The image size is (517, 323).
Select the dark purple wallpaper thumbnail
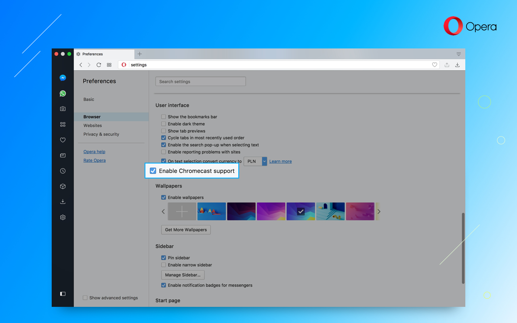[x=241, y=211]
